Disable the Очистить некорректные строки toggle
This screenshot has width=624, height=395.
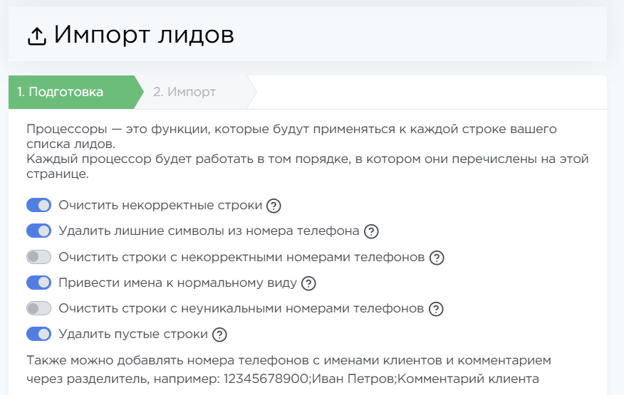click(39, 206)
